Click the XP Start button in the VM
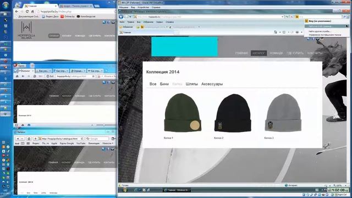The width and height of the screenshot is (352, 198). click(125, 190)
